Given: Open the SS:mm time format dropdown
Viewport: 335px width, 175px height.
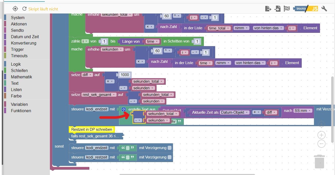Looking at the screenshot, I should click(x=303, y=111).
